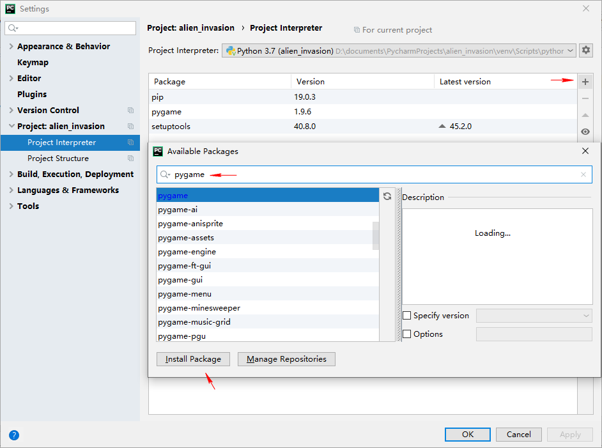602x448 pixels.
Task: Select pygame-engine in the list
Action: coord(268,252)
